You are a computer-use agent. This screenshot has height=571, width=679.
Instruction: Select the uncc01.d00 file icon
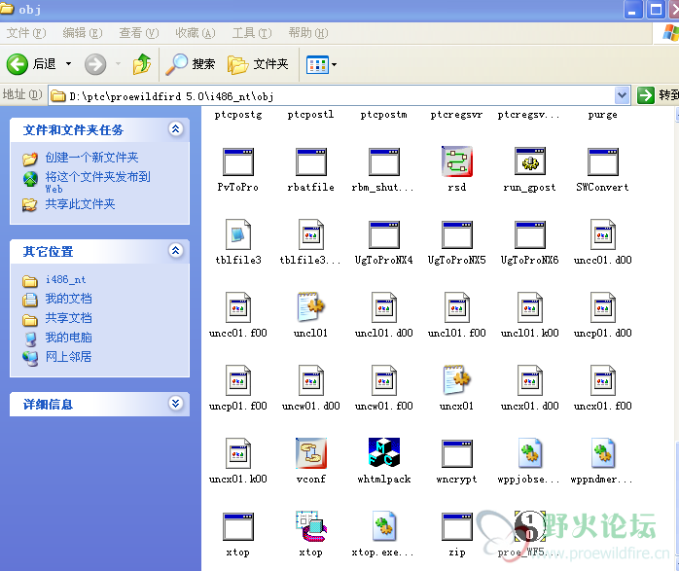coord(603,234)
